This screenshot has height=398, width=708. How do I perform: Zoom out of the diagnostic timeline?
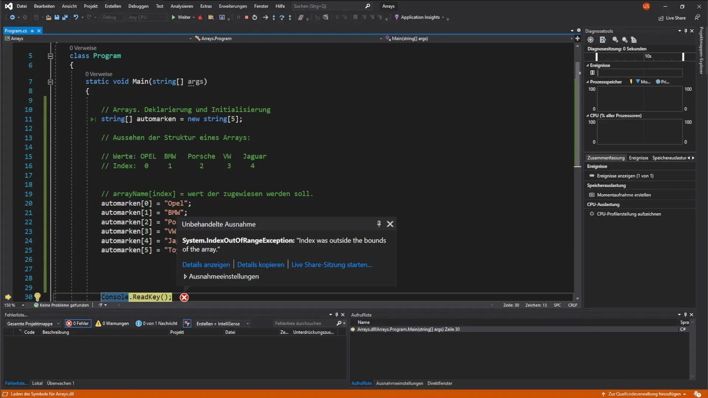click(x=625, y=40)
